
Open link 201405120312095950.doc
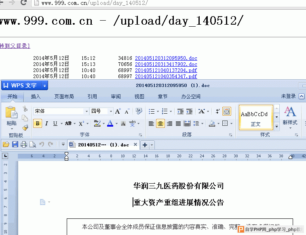166,58
